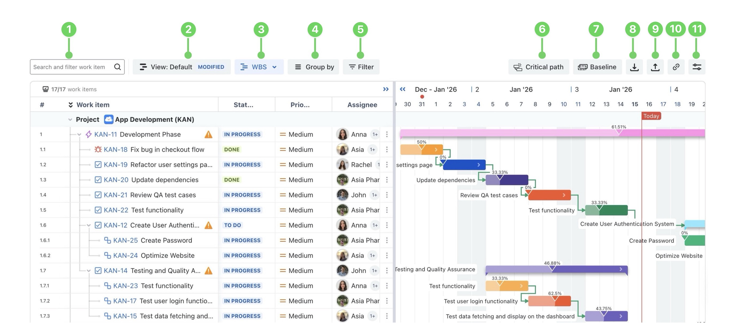
Task: Click the Filter button
Action: pyautogui.click(x=361, y=67)
